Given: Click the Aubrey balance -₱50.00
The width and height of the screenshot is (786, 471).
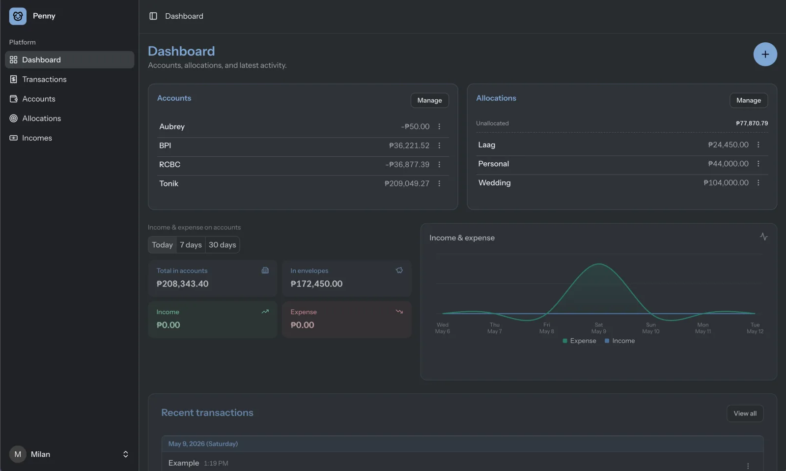Looking at the screenshot, I should pyautogui.click(x=415, y=126).
